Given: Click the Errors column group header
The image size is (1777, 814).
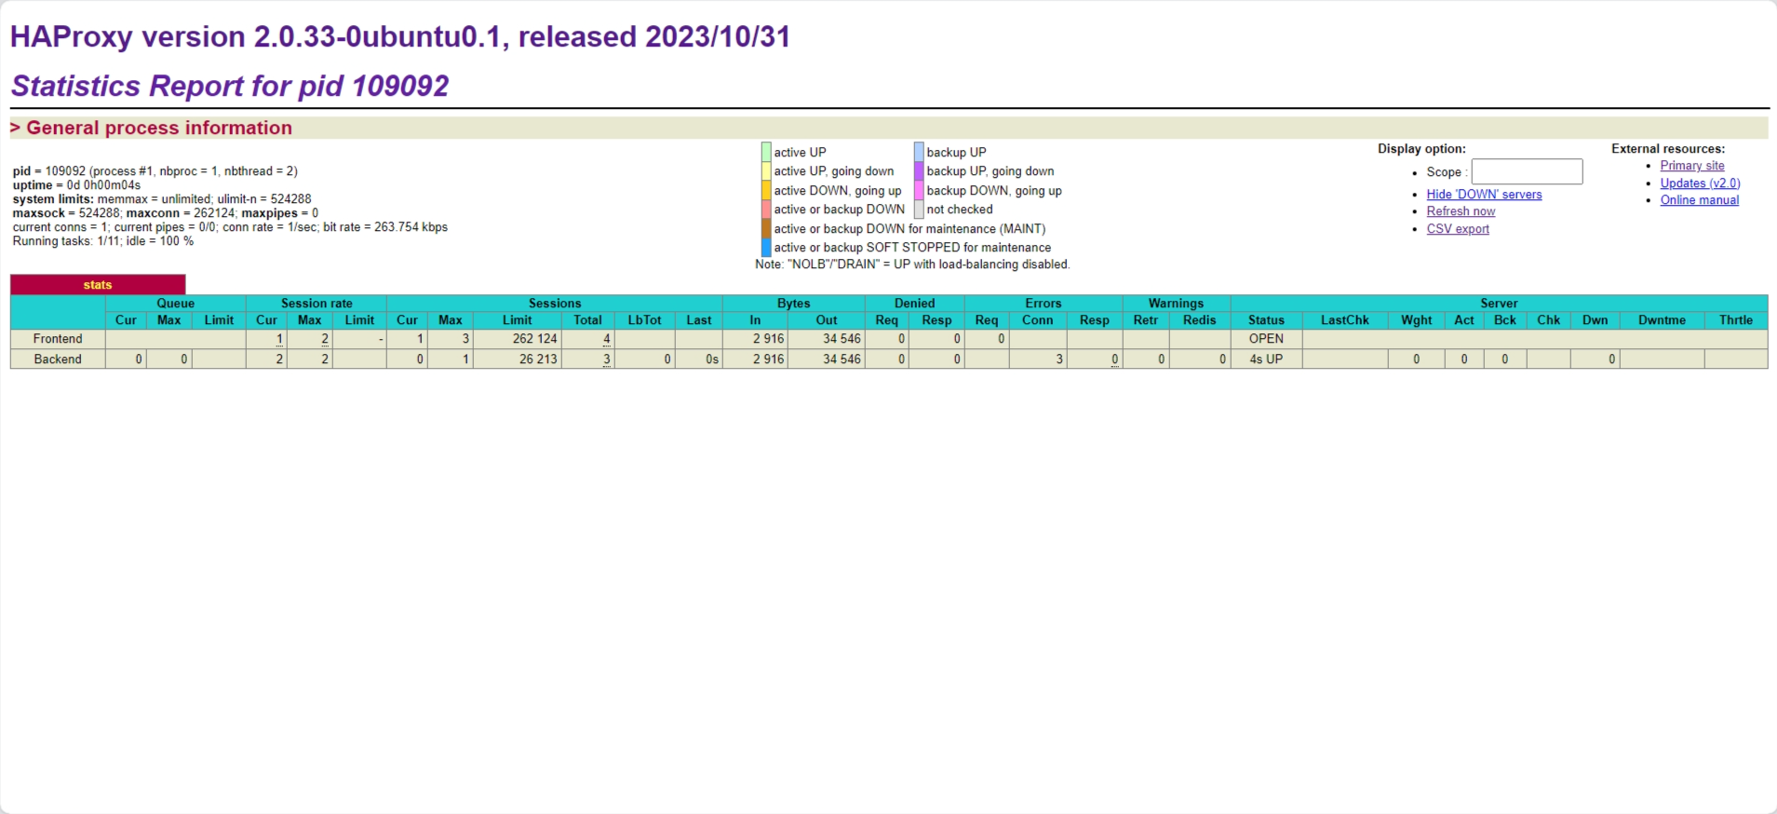Looking at the screenshot, I should click(x=1043, y=304).
